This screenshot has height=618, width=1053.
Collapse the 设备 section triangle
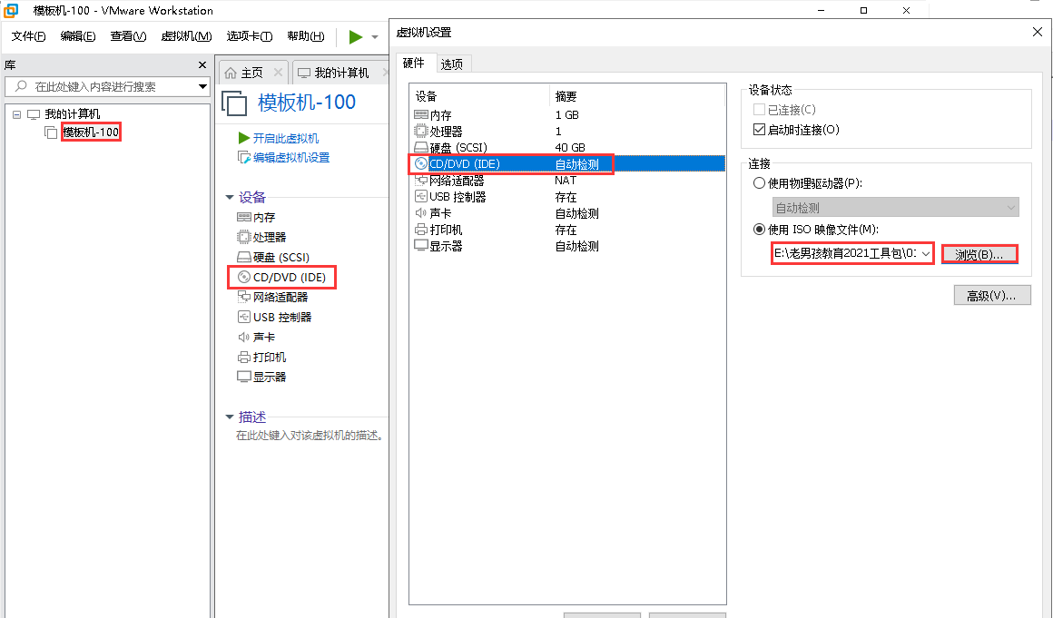point(229,197)
